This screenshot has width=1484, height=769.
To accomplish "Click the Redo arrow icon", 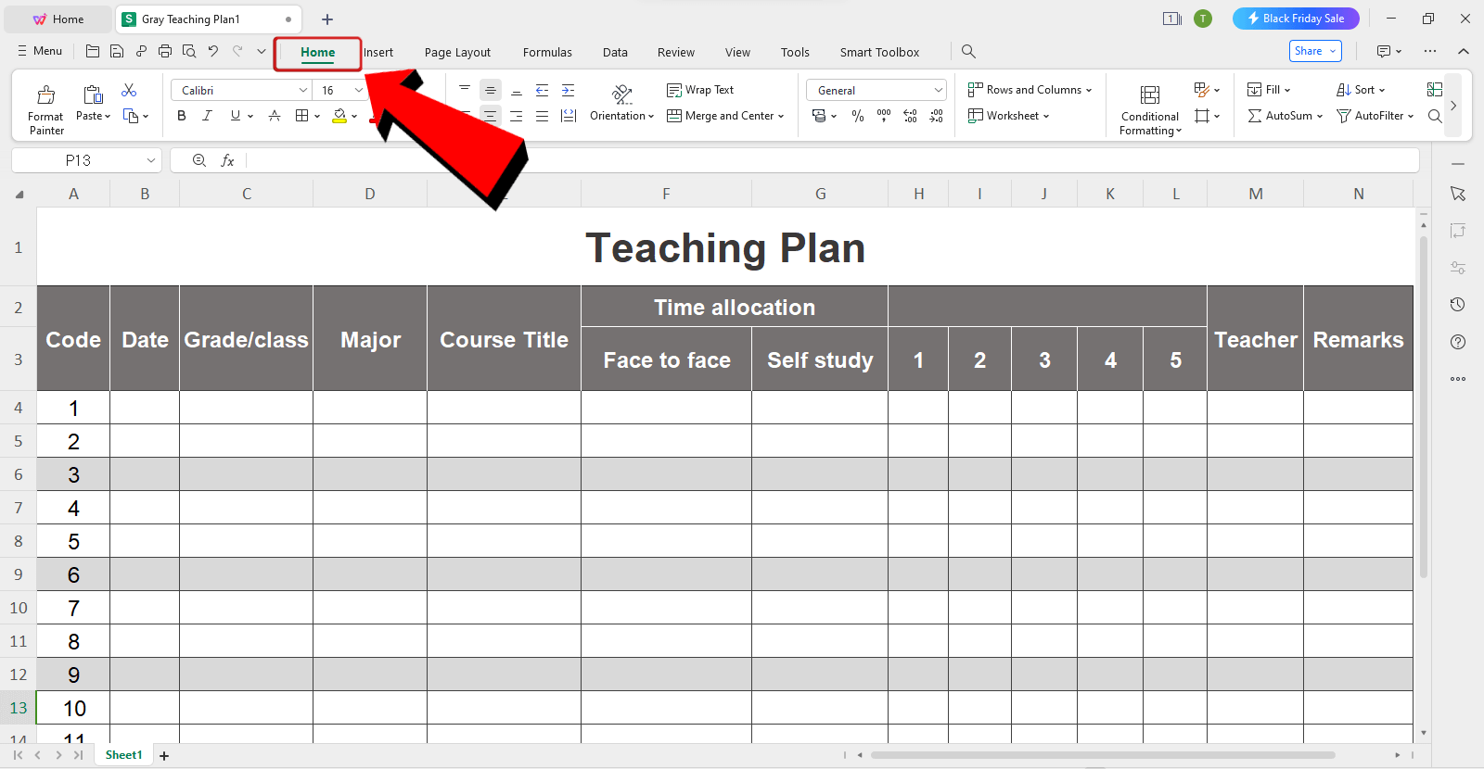I will 237,52.
